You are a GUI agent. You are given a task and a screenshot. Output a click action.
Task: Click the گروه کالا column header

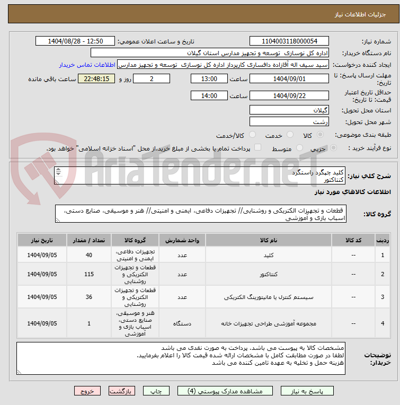click(135, 240)
